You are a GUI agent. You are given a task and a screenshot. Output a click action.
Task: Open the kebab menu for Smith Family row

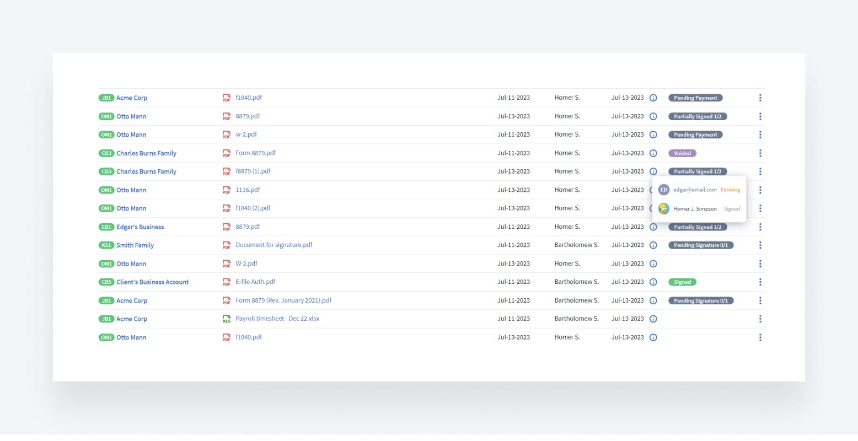[x=760, y=245]
